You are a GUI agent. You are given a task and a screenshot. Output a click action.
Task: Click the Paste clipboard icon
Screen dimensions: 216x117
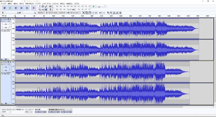coord(90,13)
